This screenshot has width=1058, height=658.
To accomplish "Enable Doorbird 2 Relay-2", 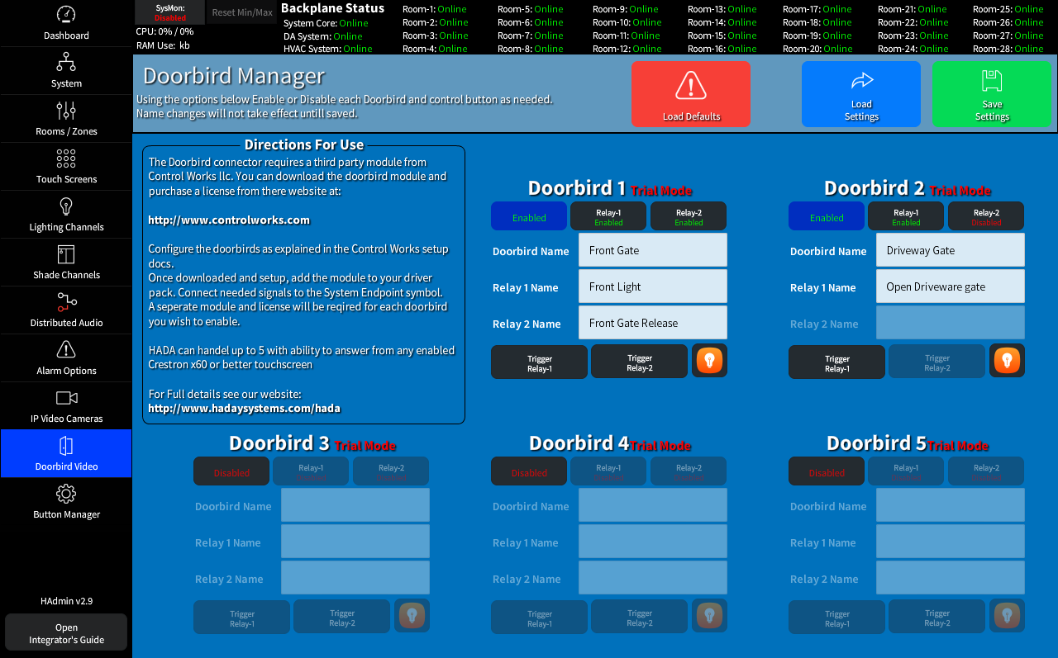I will (986, 216).
